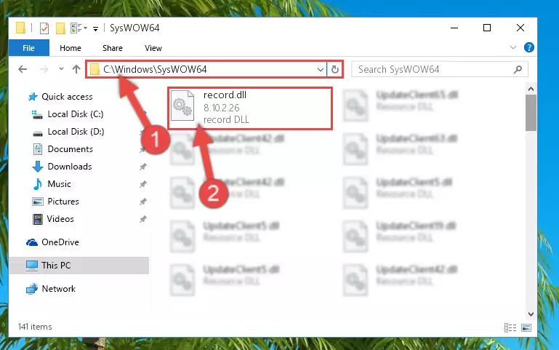Go up one folder with the Up arrow
This screenshot has height=350, width=559.
(x=76, y=69)
